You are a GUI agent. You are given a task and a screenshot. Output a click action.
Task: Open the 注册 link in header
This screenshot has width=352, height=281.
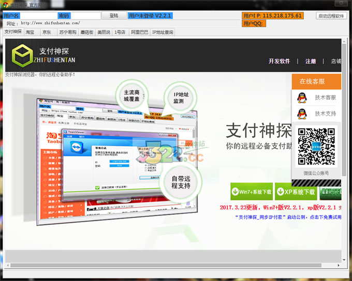pos(311,61)
